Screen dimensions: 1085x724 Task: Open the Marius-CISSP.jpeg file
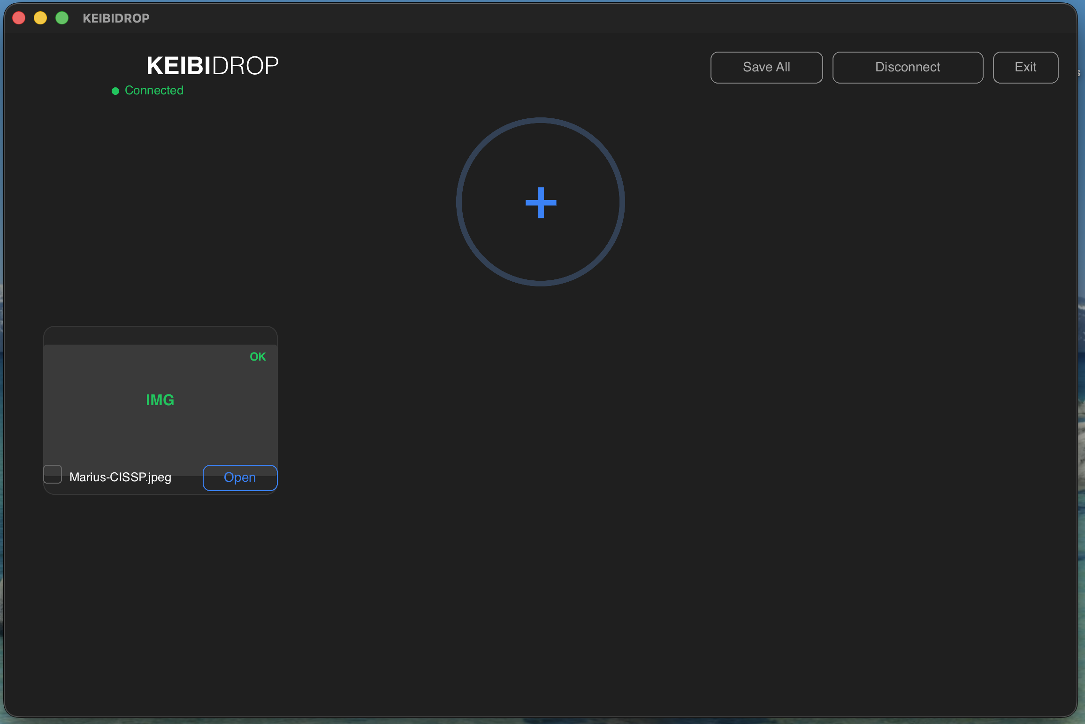pos(240,478)
